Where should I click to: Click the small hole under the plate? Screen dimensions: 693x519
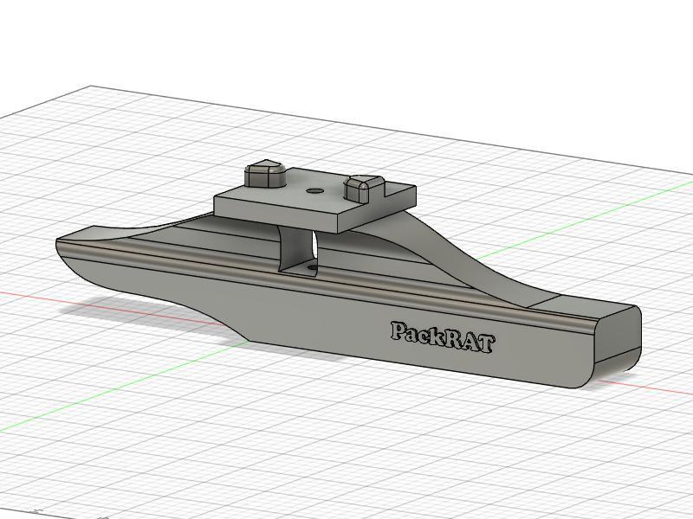[x=313, y=267]
